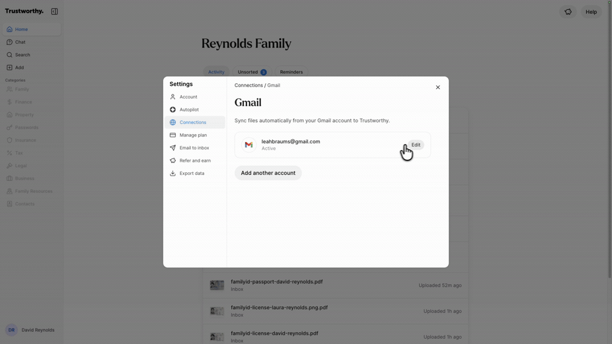Select Refer and earn in Settings

pyautogui.click(x=195, y=160)
